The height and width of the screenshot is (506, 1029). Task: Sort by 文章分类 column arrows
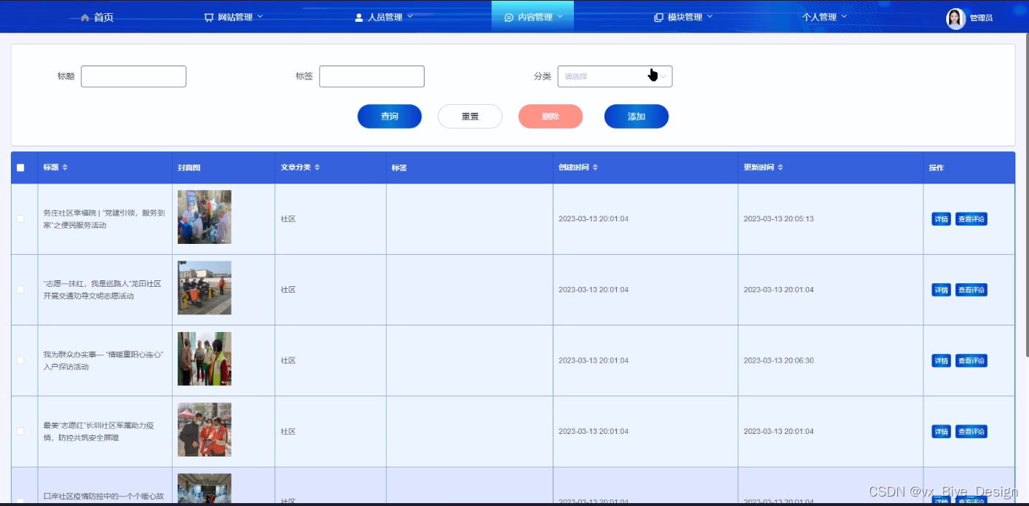click(x=317, y=167)
